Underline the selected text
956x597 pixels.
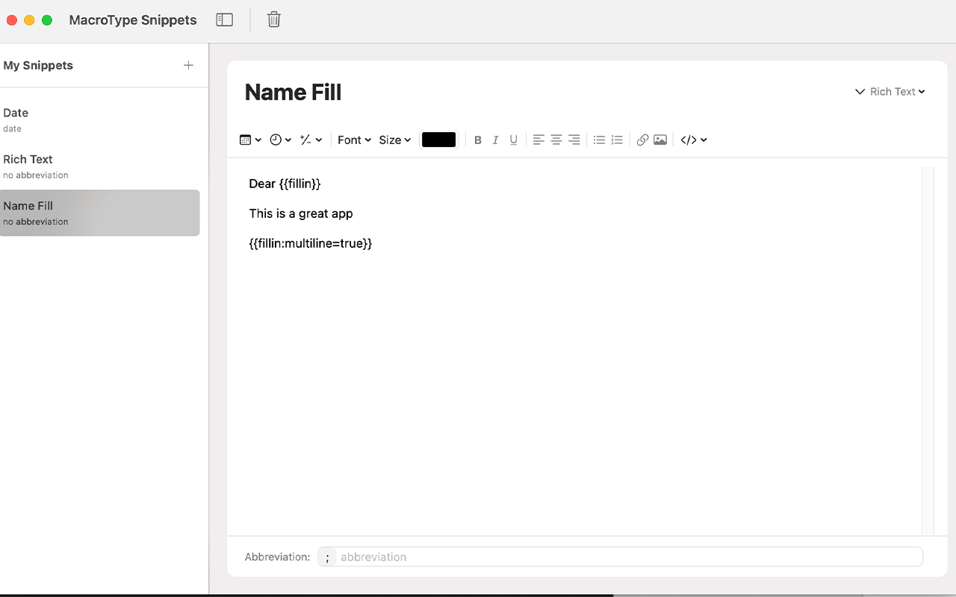513,140
